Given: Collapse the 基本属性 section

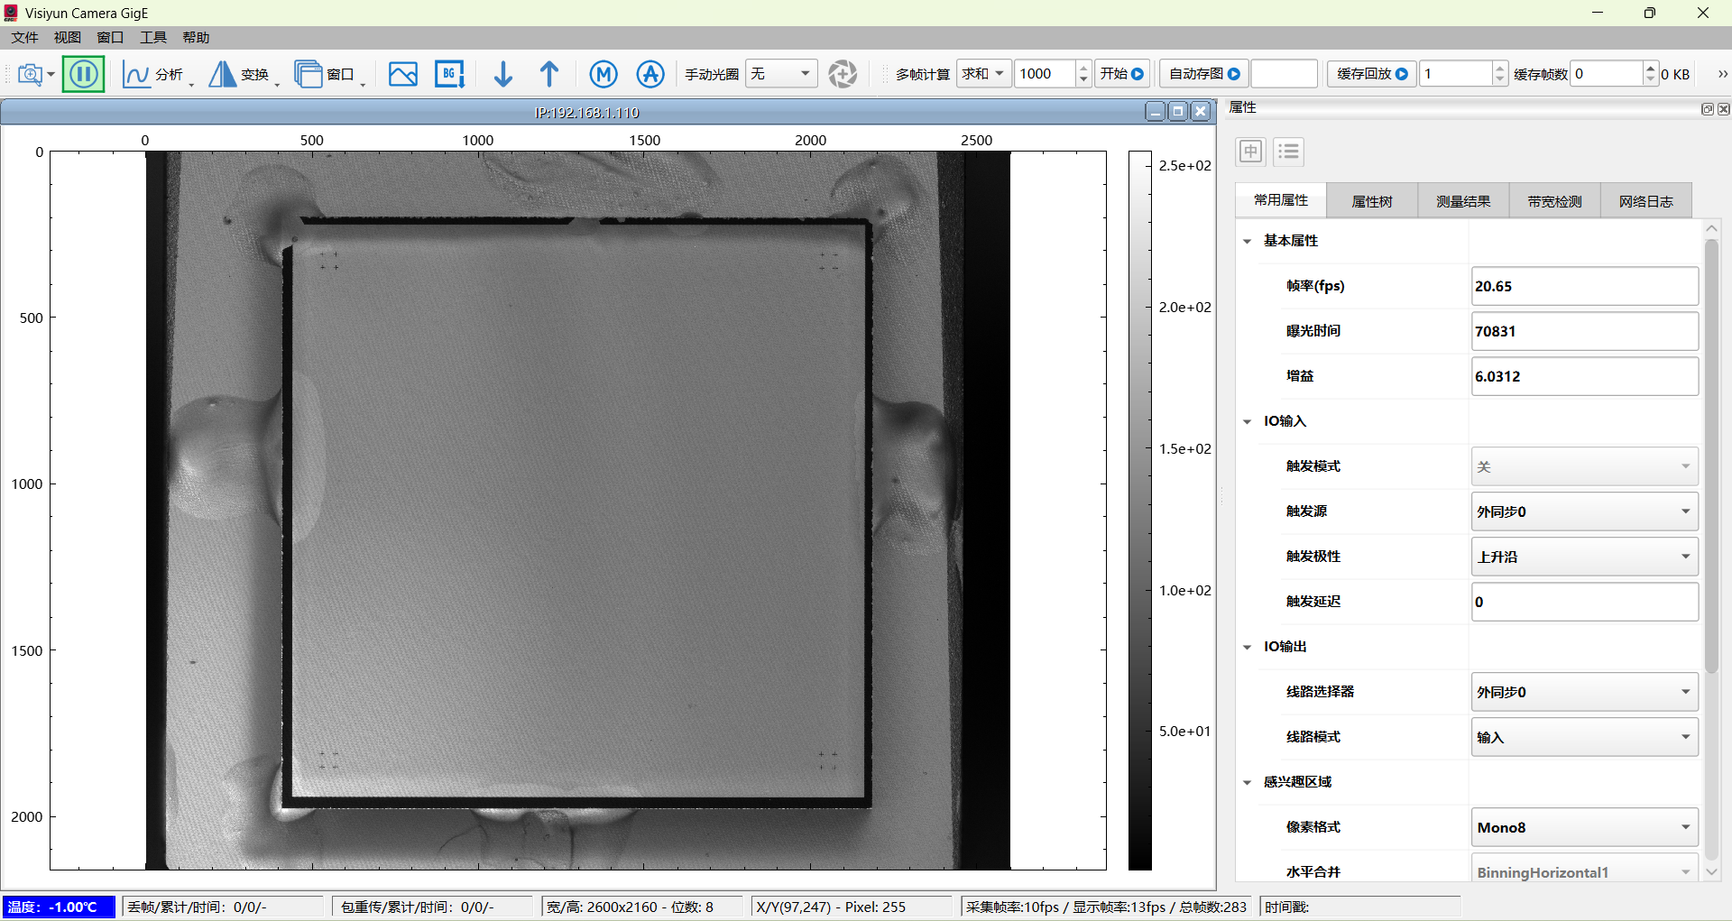Looking at the screenshot, I should [1247, 241].
